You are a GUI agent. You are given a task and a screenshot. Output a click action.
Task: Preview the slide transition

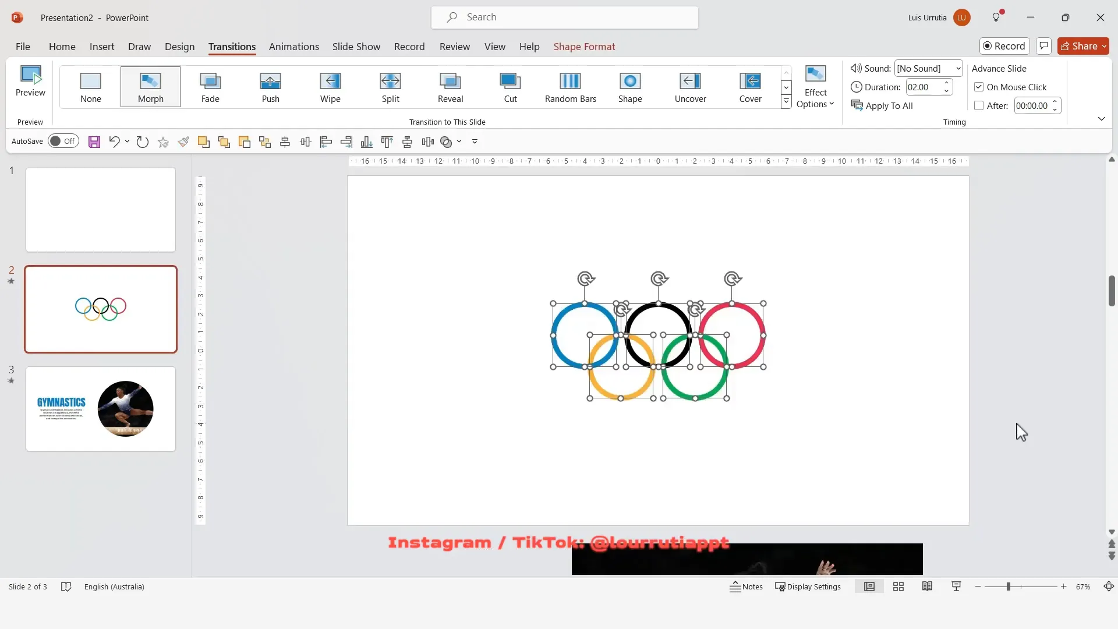point(30,82)
